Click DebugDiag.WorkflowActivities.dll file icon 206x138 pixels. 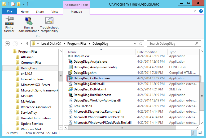tap(71, 100)
